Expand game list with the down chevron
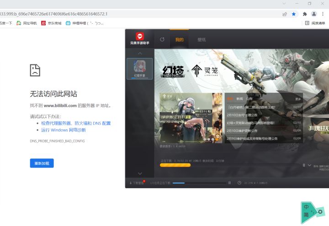Viewport: 329px width, 226px height. click(140, 173)
